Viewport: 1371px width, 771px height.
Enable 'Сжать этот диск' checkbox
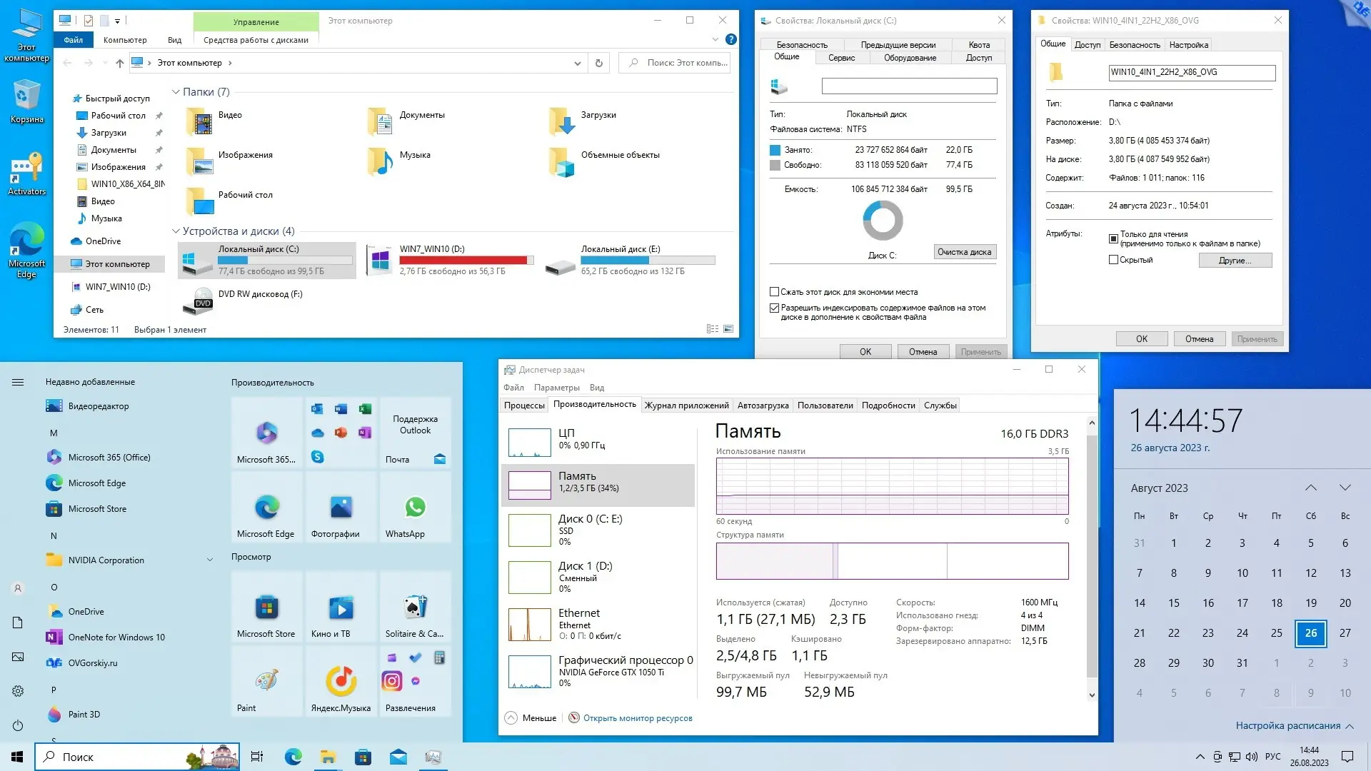(774, 292)
